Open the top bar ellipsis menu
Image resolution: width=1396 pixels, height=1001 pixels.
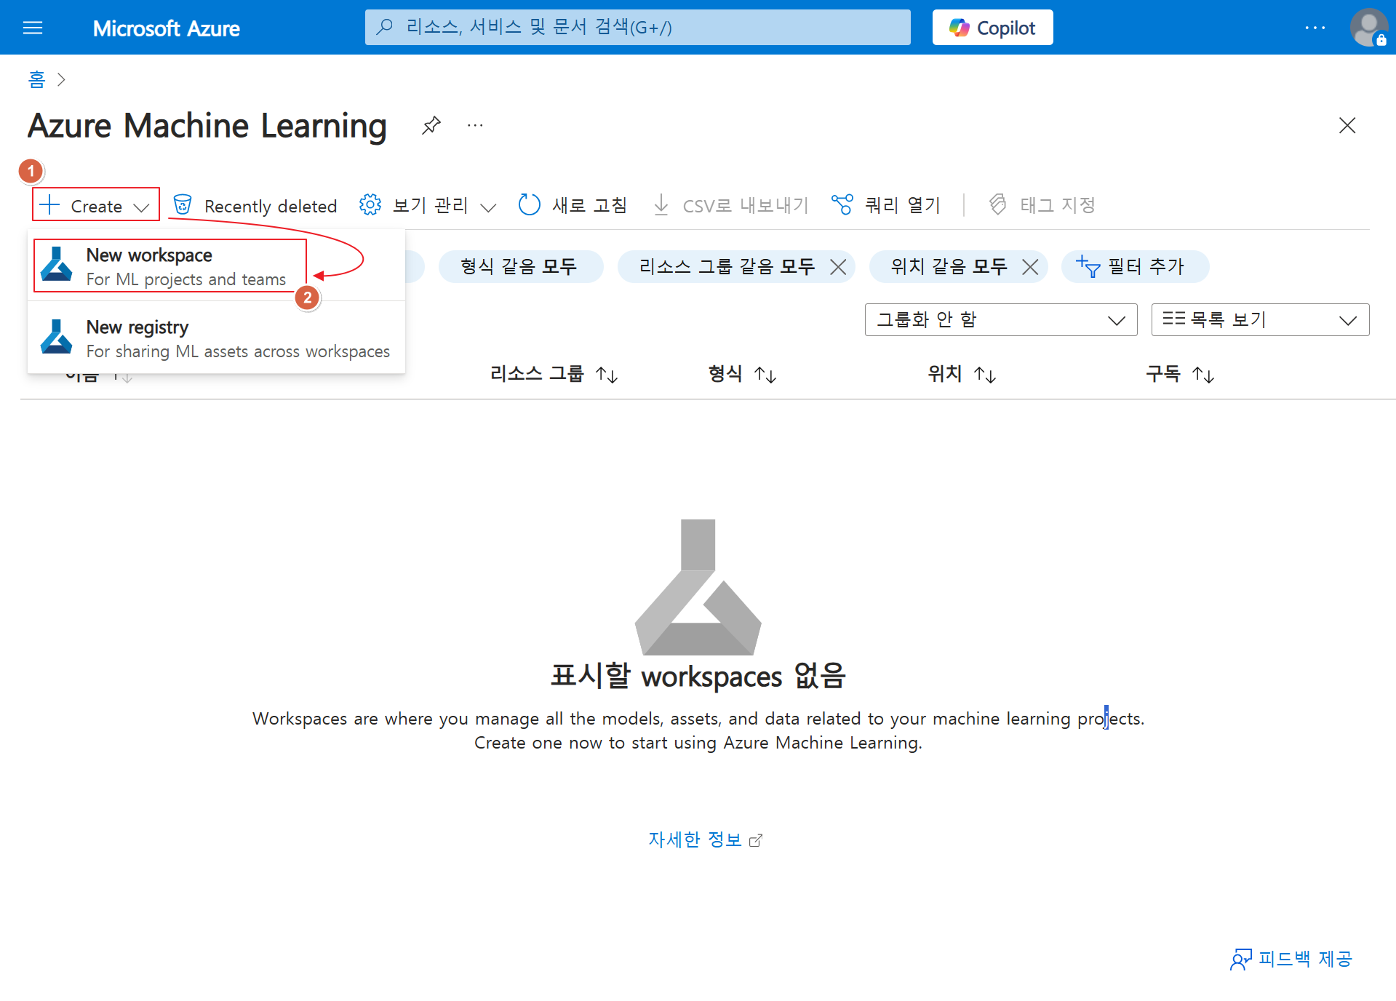pyautogui.click(x=1315, y=28)
